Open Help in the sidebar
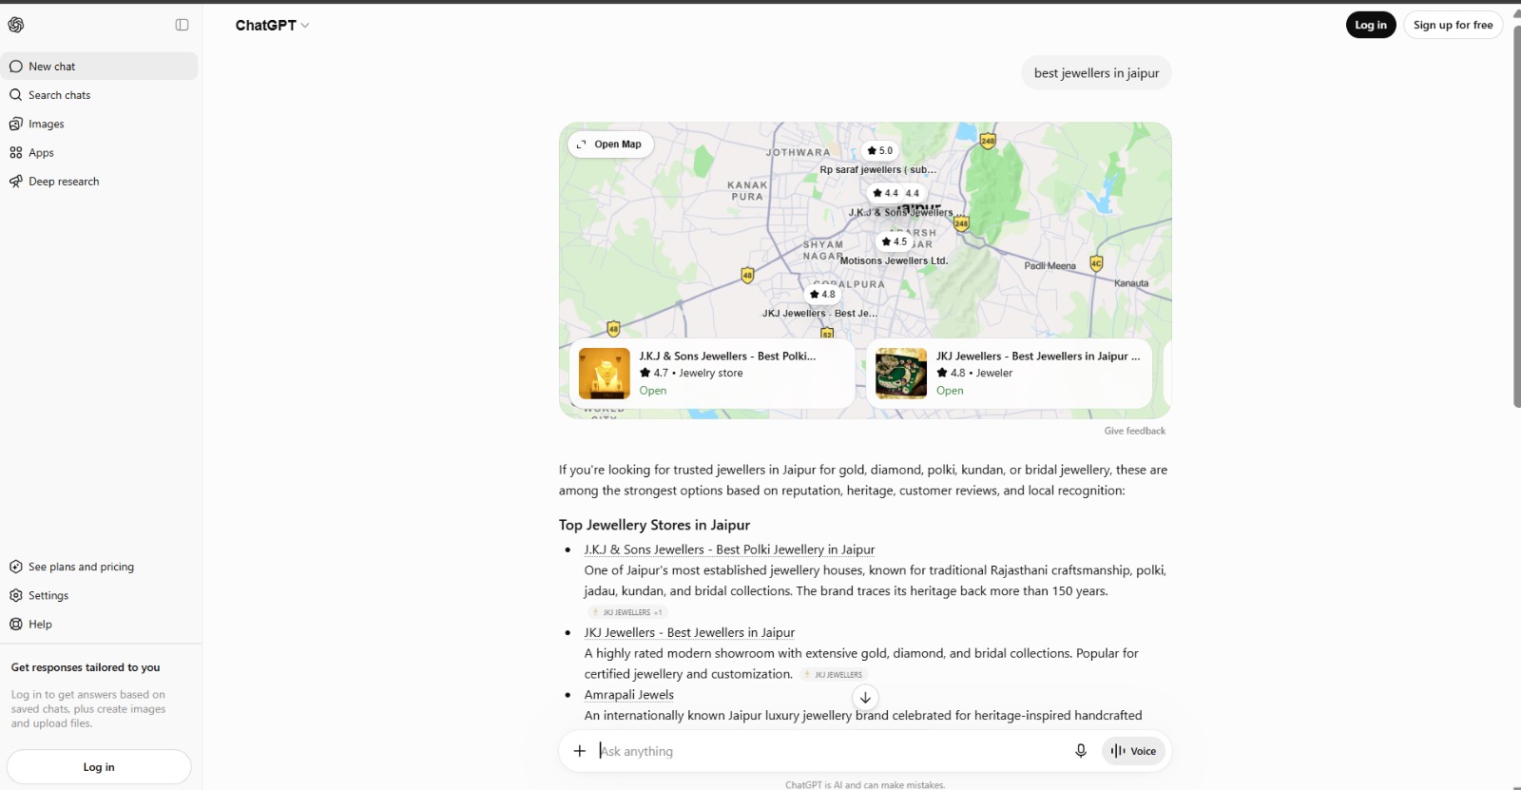This screenshot has height=790, width=1521. (x=101, y=625)
